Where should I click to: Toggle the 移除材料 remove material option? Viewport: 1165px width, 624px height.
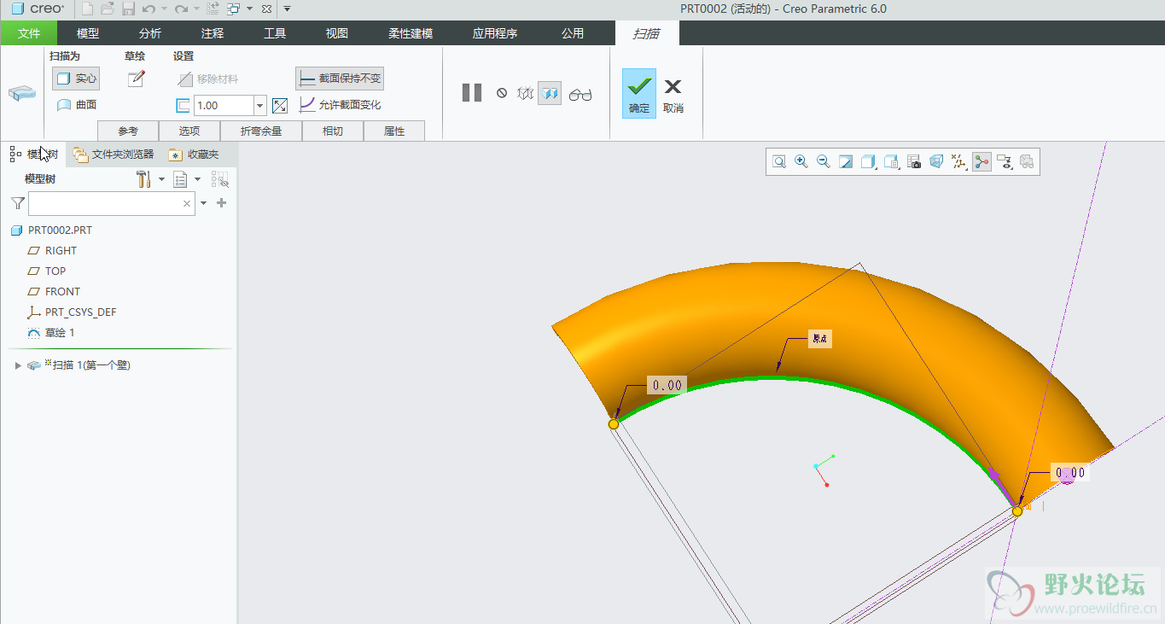(x=208, y=79)
